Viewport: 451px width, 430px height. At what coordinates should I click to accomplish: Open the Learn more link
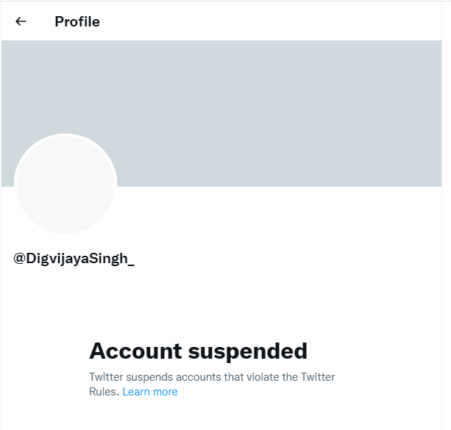[150, 392]
